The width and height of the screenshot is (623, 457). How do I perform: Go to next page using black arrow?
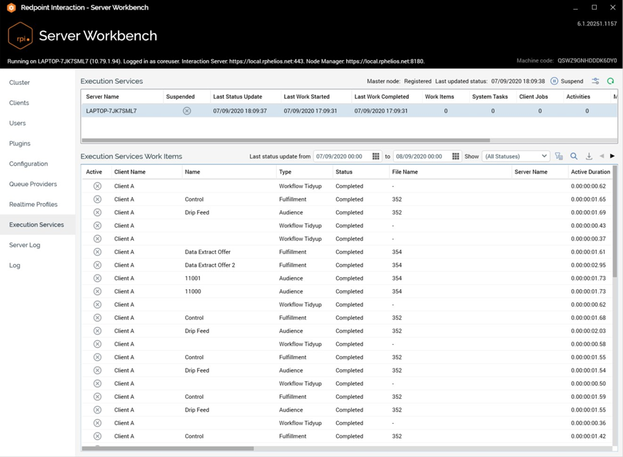click(612, 156)
